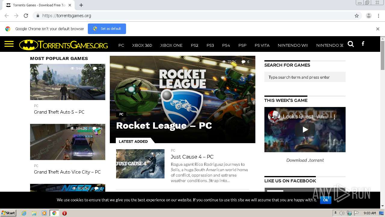Click the Lock's Quest video title

click(x=305, y=117)
